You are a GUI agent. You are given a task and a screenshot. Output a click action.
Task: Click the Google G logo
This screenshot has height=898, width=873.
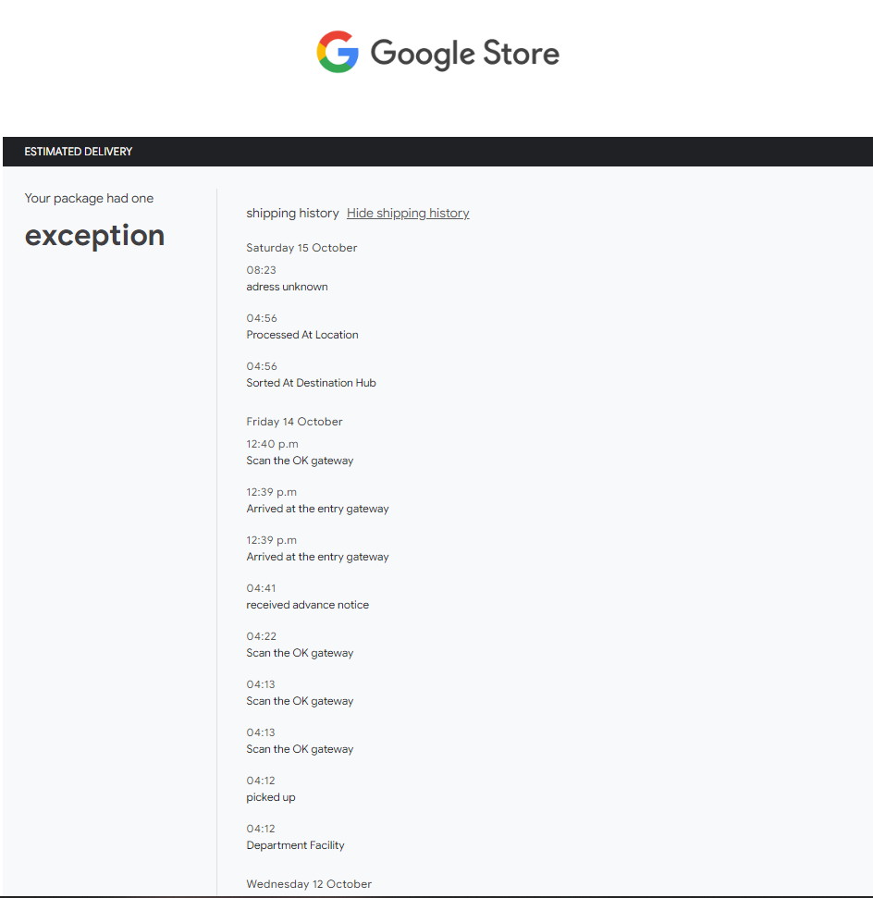[338, 52]
